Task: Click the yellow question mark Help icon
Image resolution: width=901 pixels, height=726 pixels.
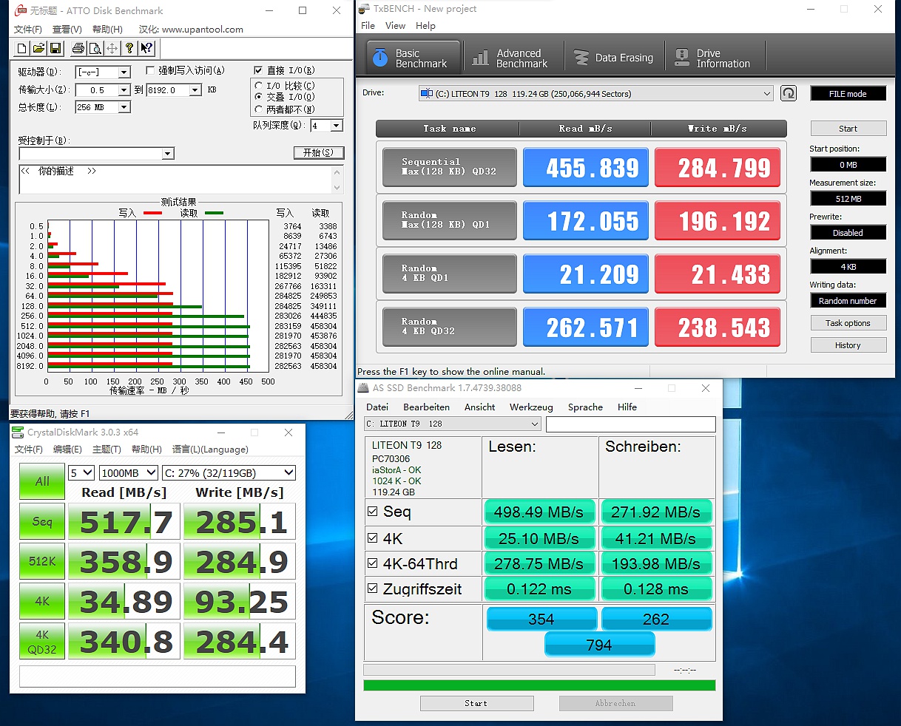Action: tap(129, 49)
